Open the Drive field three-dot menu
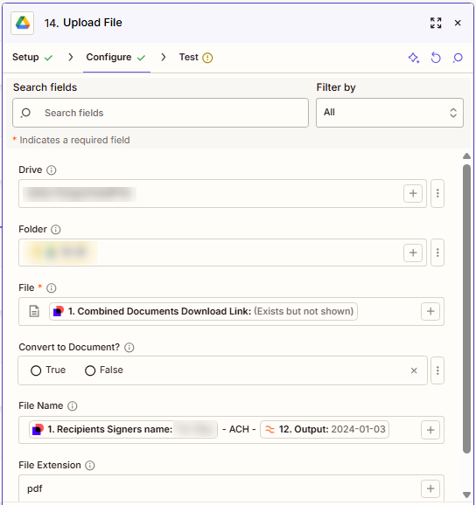The width and height of the screenshot is (476, 505). tap(437, 194)
